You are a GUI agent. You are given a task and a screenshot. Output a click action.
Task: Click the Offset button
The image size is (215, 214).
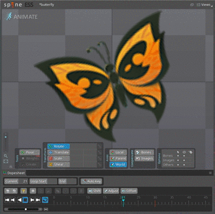click(x=129, y=191)
